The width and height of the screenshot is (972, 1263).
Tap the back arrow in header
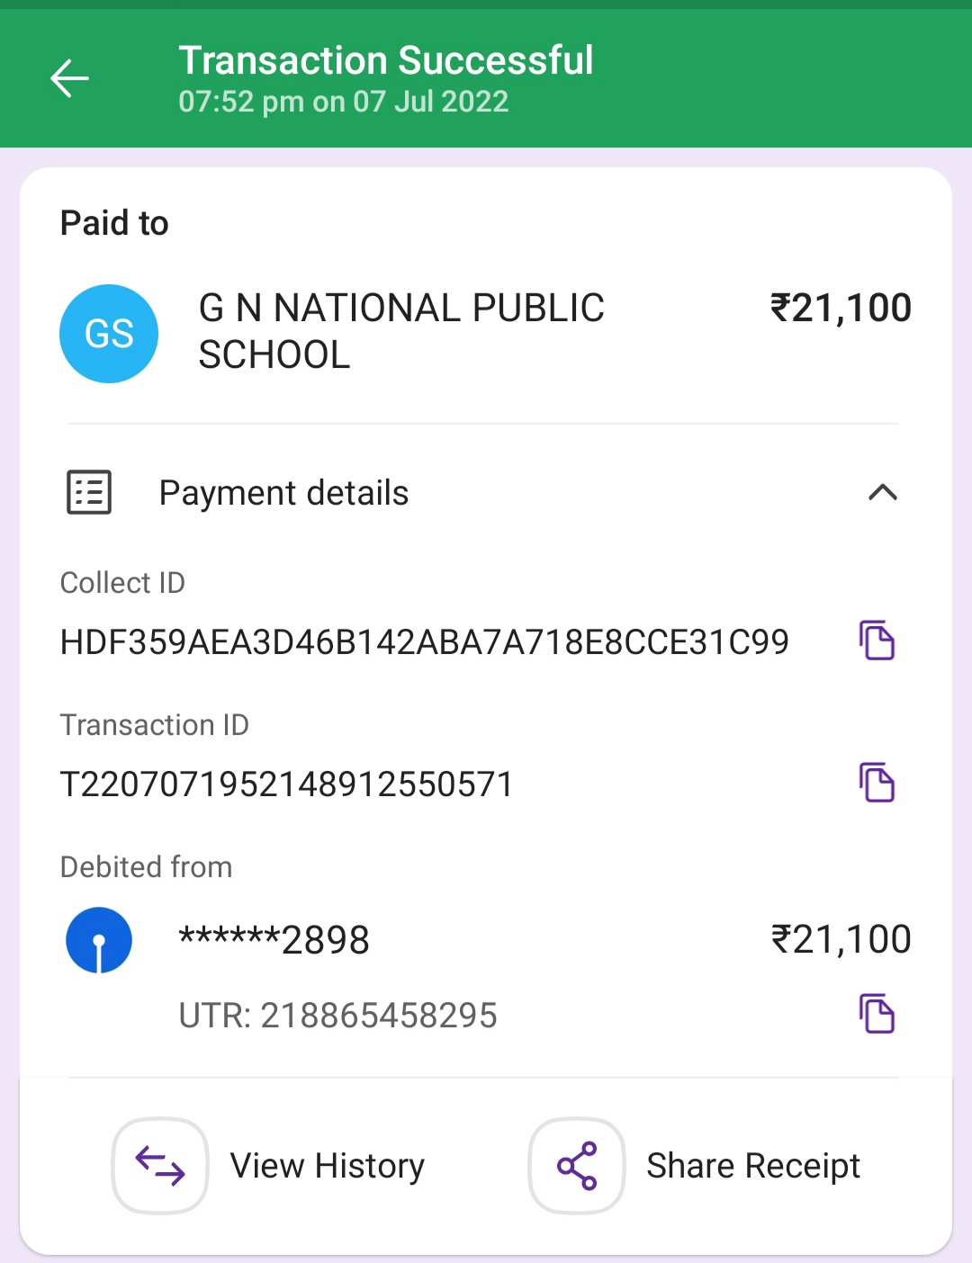point(69,78)
